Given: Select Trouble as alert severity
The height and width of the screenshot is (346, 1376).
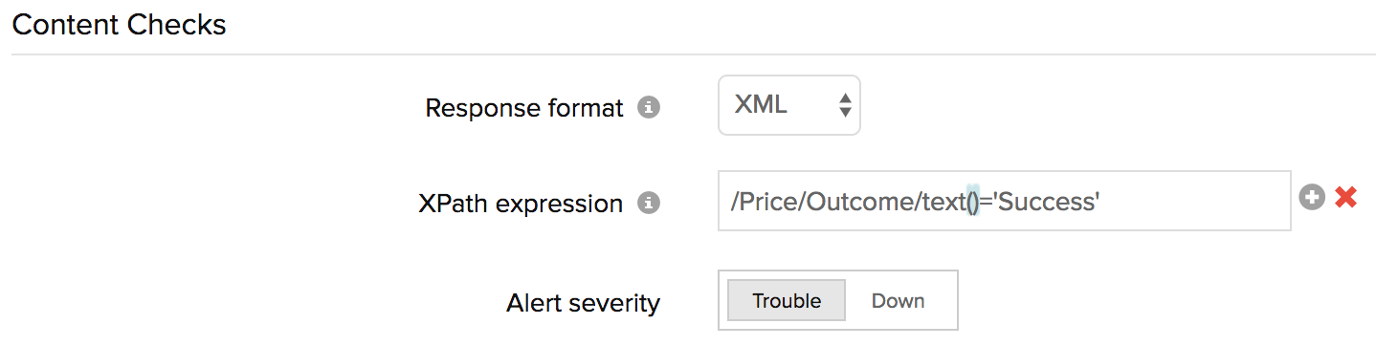Looking at the screenshot, I should tap(787, 300).
